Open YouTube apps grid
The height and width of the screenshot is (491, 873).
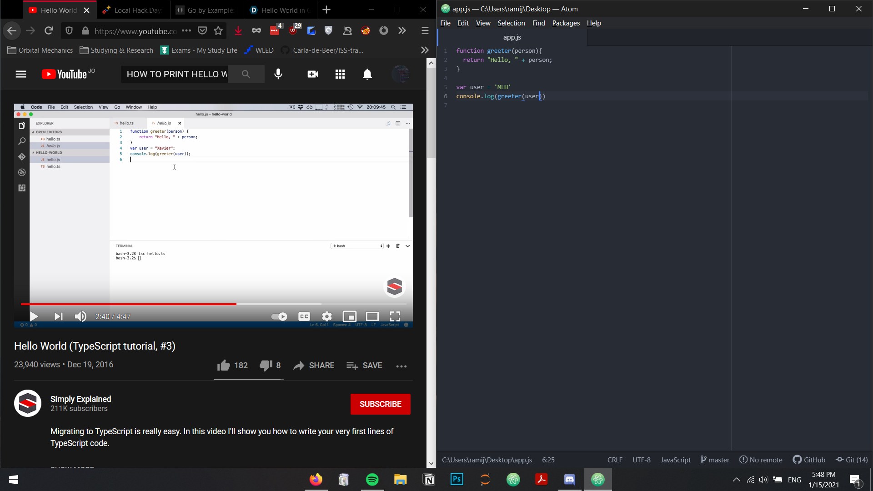(x=340, y=74)
